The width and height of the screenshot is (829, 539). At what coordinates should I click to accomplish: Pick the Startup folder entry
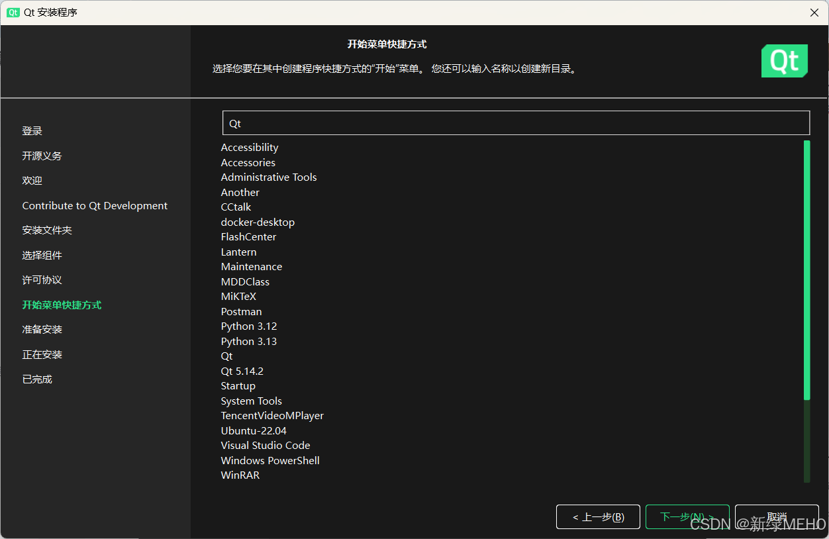[x=238, y=386]
